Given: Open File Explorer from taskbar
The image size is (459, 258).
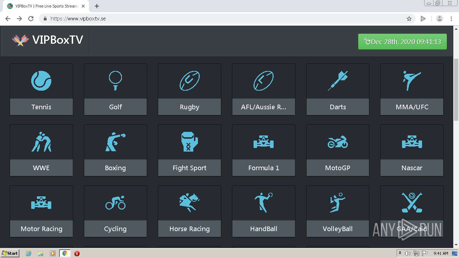Looking at the screenshot, I should coord(41,253).
